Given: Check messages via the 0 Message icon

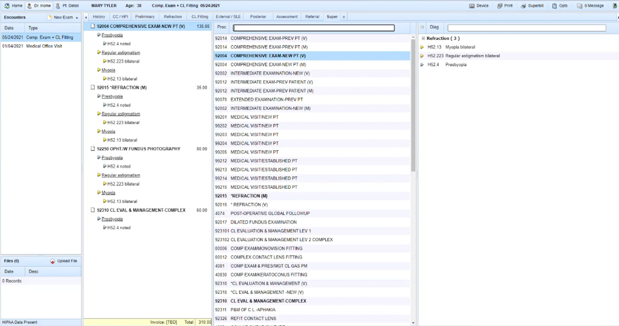Looking at the screenshot, I should pyautogui.click(x=590, y=5).
